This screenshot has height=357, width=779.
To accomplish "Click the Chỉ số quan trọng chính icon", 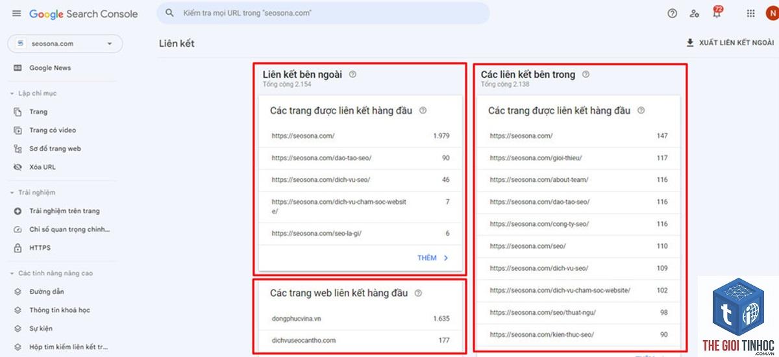I will (18, 230).
